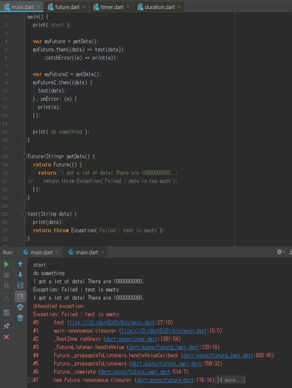Click line number 5 in the gutter

click(x=6, y=50)
